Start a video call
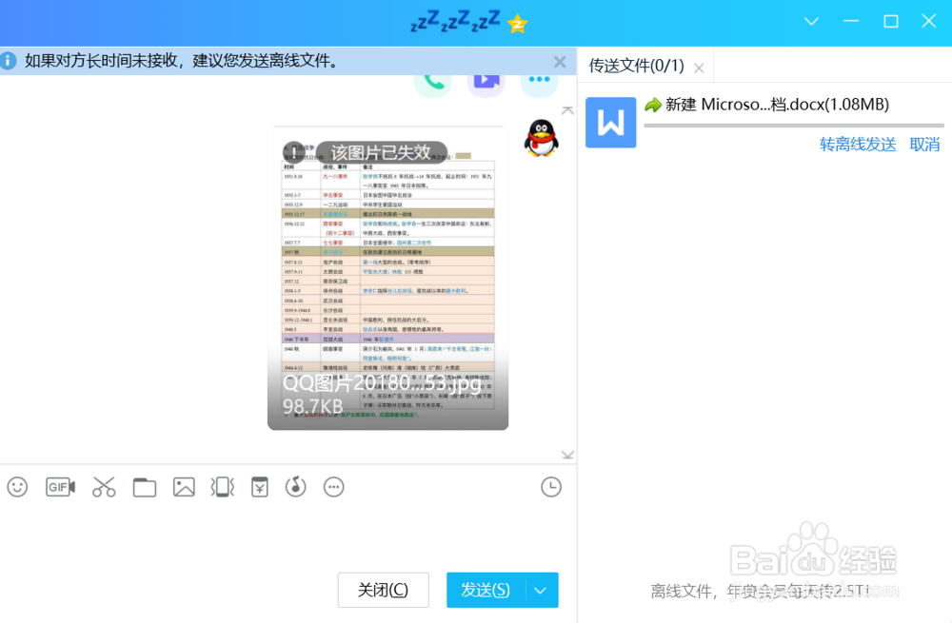 tap(486, 84)
